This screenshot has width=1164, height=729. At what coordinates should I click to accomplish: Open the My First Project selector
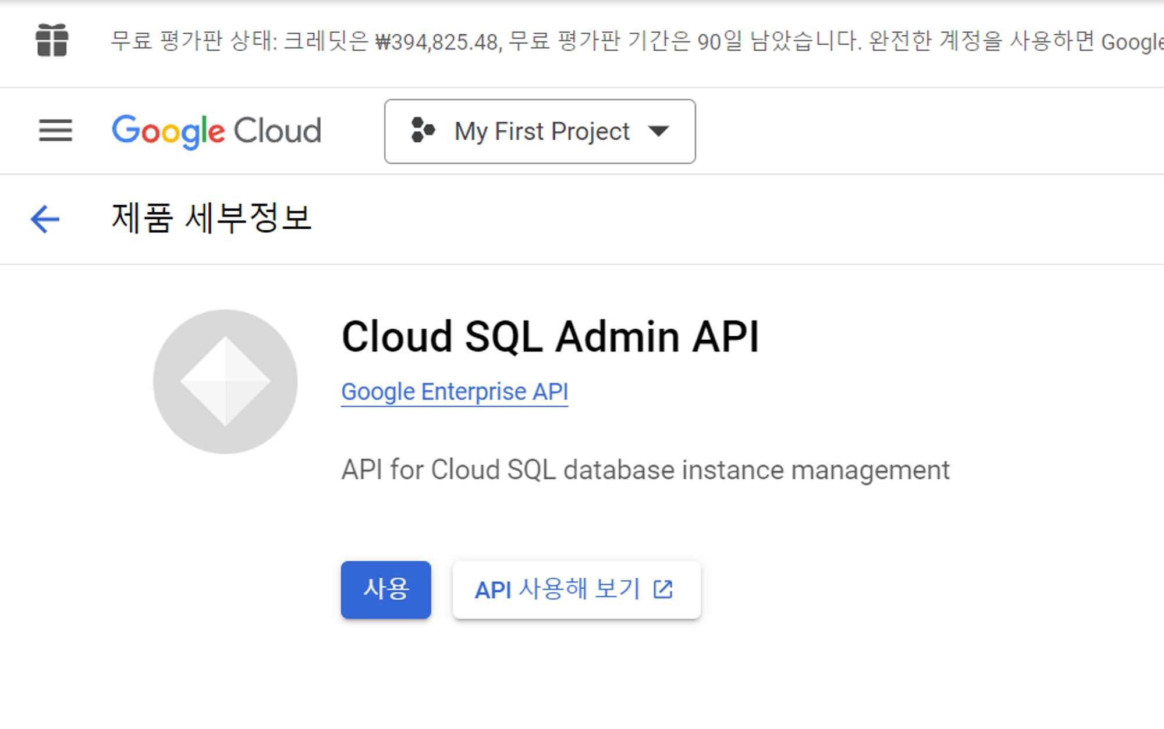541,131
